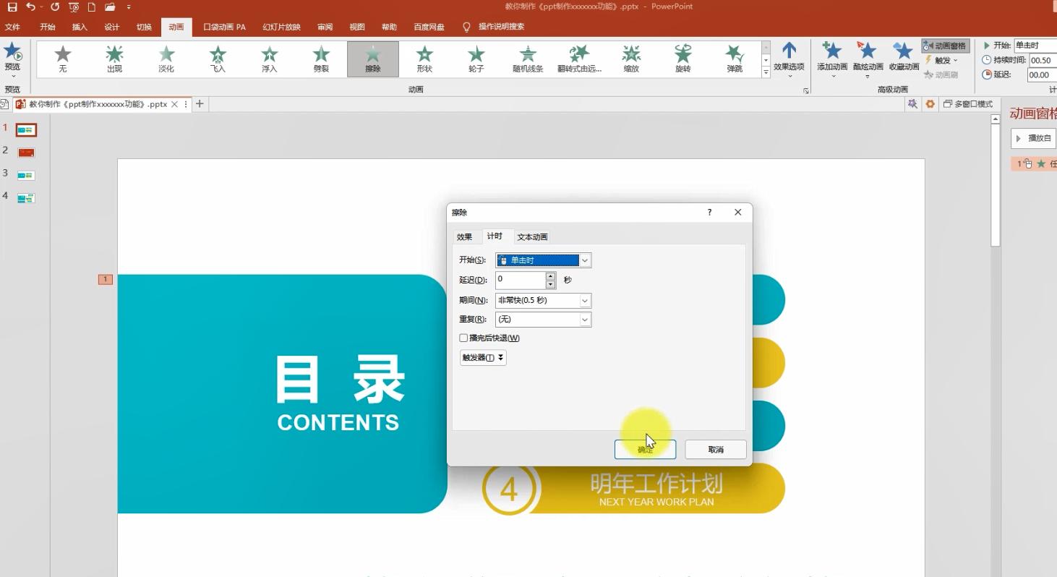Toggle the 动画窗格 (Animation Pane) button
Screen dimensions: 1057x577
click(945, 46)
